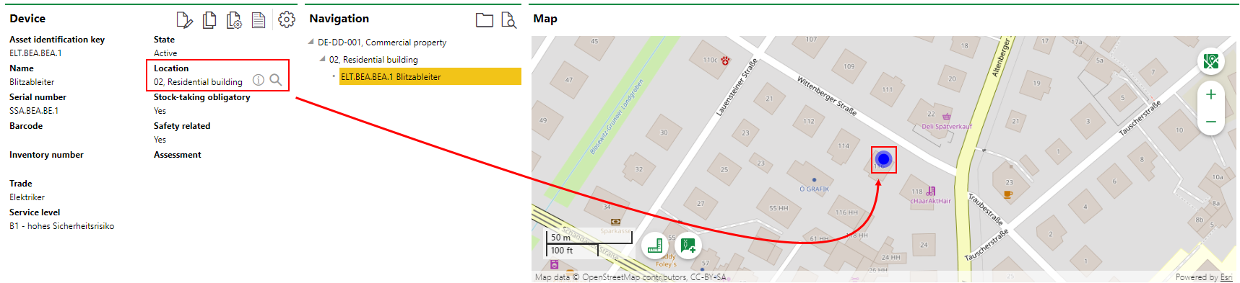Open the edit device icon in Device panel
This screenshot has width=1240, height=283.
click(x=184, y=20)
